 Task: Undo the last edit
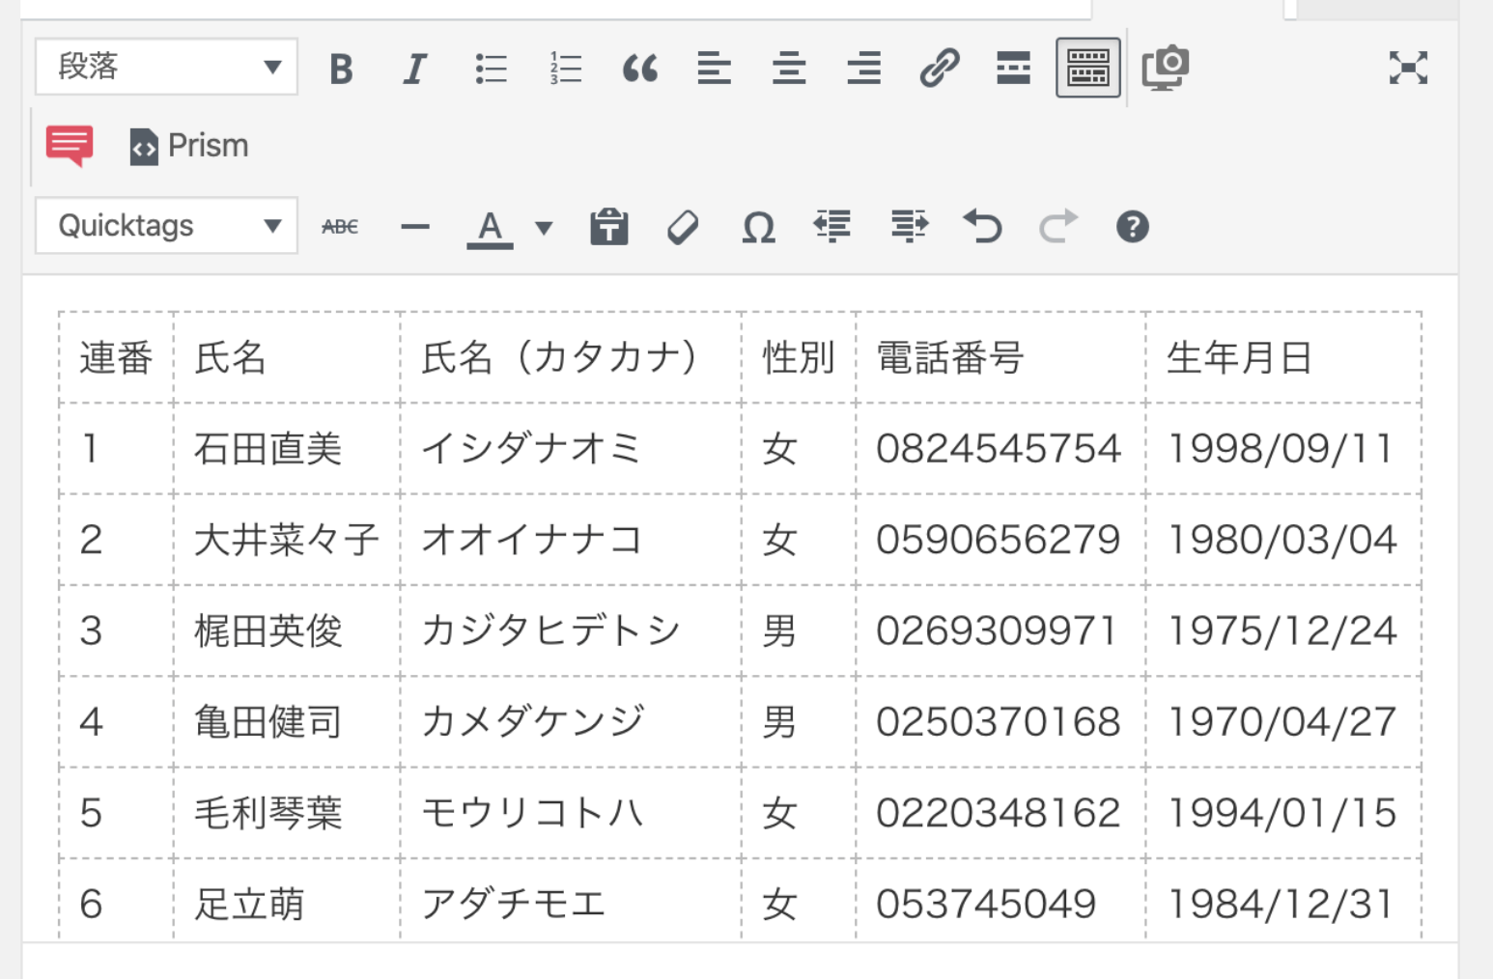(983, 228)
